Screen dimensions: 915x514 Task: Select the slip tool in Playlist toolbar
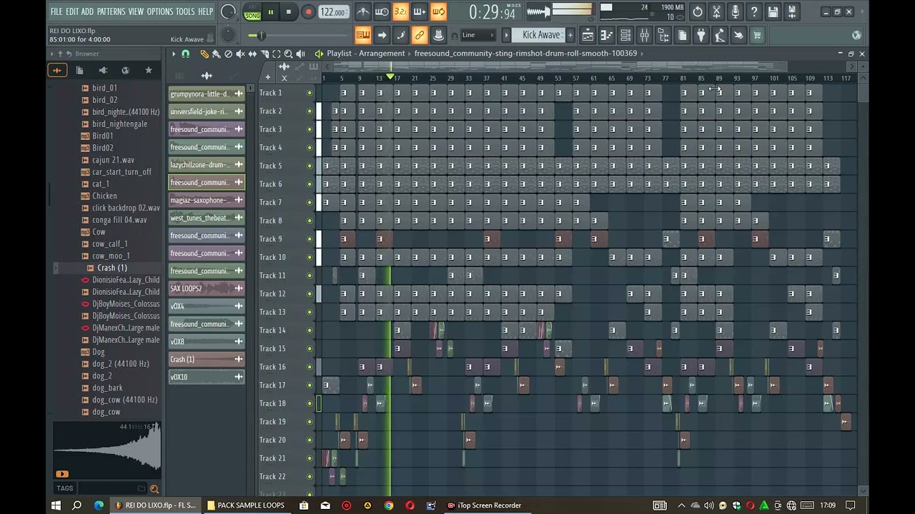tap(252, 54)
